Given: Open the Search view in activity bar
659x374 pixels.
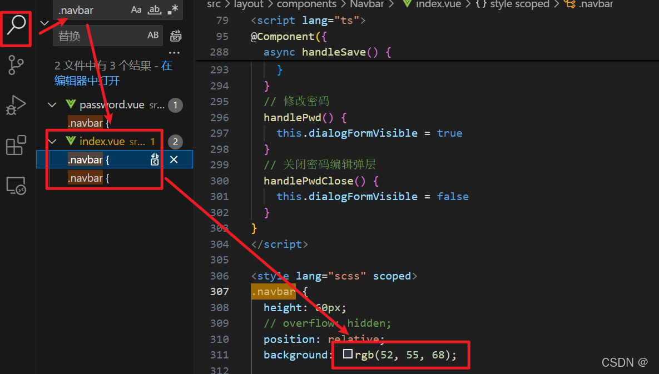Looking at the screenshot, I should tap(16, 26).
